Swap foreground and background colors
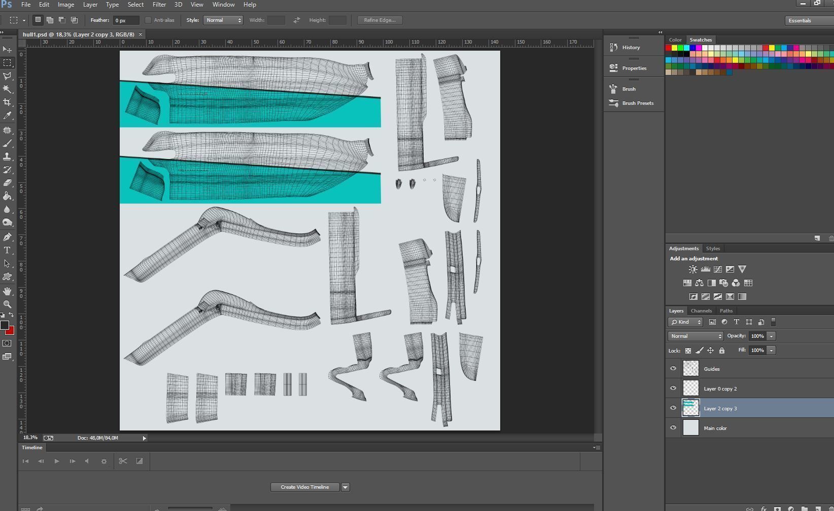Screen dimensions: 834x511 [11, 315]
